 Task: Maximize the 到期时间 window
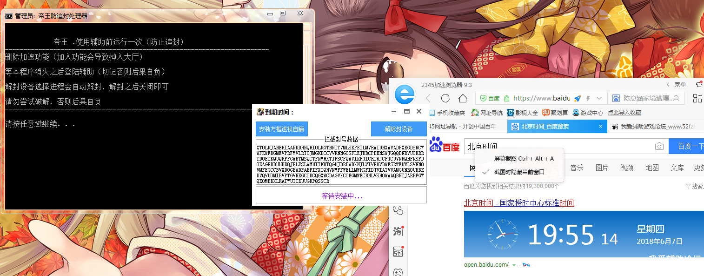point(406,112)
